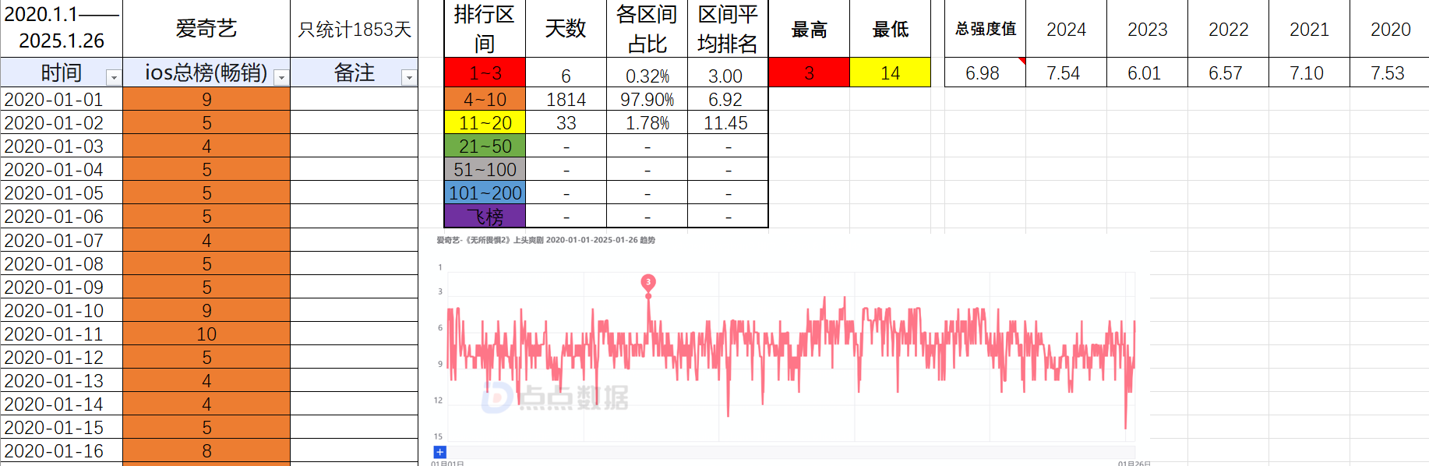The width and height of the screenshot is (1429, 466).
Task: Select the 最低 value cell showing 14
Action: 890,73
